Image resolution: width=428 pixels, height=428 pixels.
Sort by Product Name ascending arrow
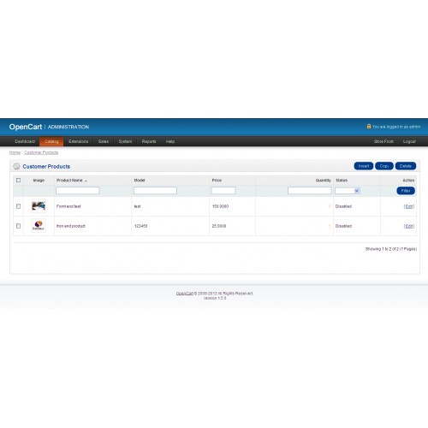click(x=86, y=181)
